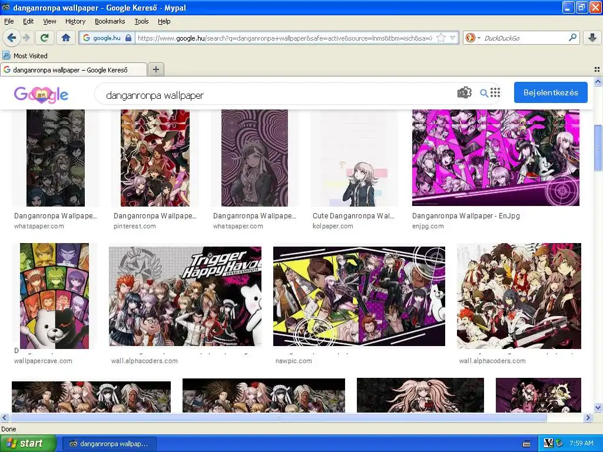Image resolution: width=603 pixels, height=452 pixels.
Task: Click the horizontal scrollbar thumb
Action: click(x=278, y=417)
